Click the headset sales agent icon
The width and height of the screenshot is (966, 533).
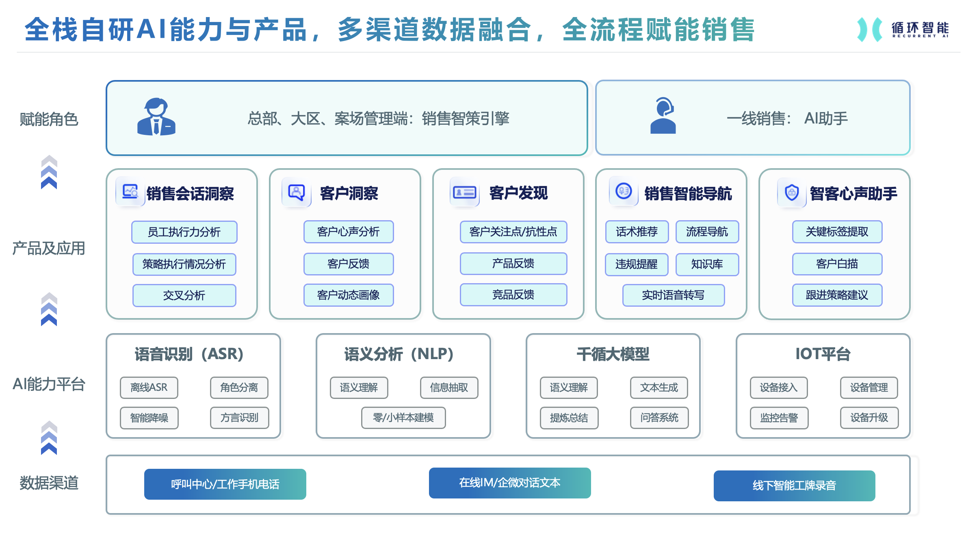pyautogui.click(x=663, y=115)
